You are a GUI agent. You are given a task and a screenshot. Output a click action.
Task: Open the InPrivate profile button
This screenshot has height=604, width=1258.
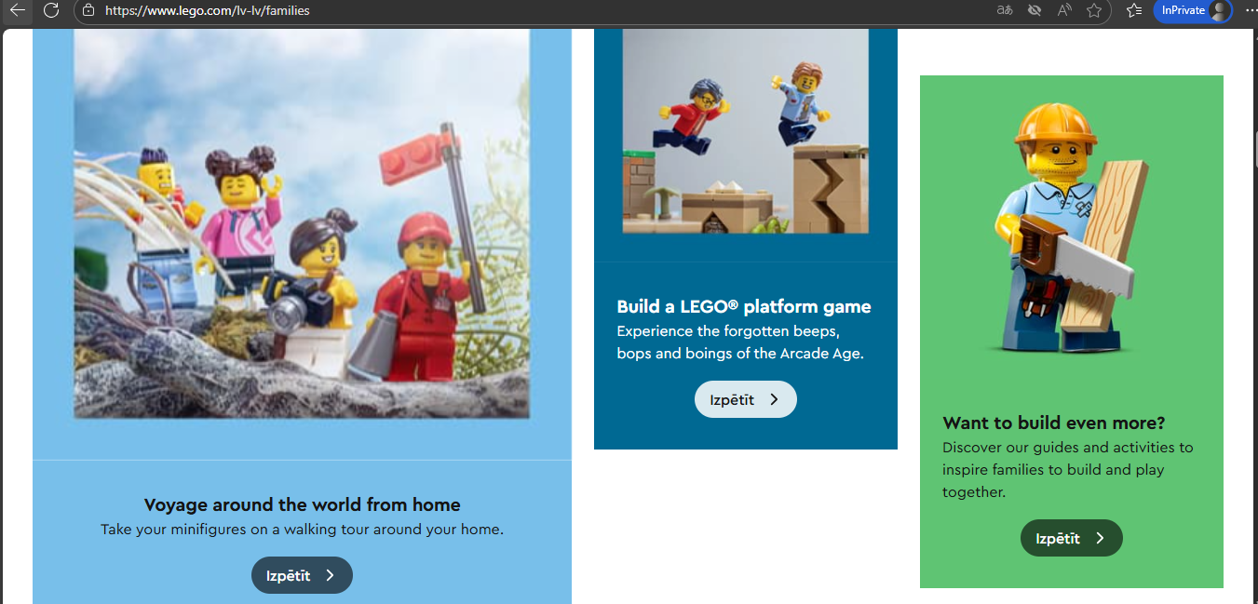(x=1193, y=10)
